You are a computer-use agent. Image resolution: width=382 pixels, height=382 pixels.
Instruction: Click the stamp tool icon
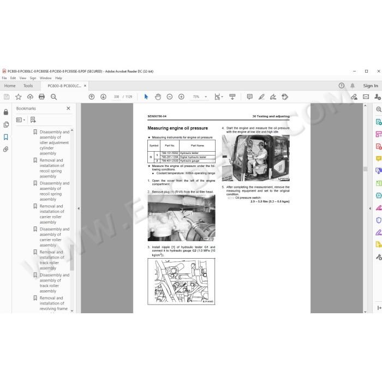[285, 97]
